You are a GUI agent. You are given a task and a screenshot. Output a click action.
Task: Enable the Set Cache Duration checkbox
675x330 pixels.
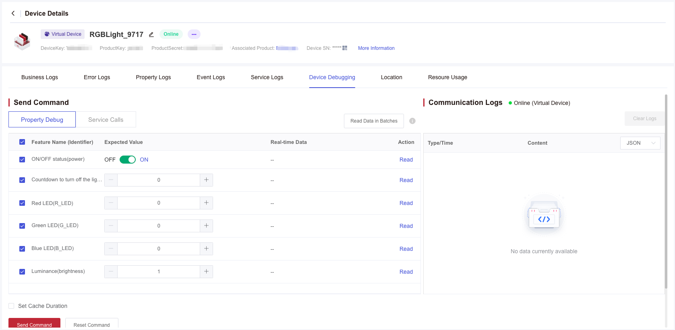point(11,306)
